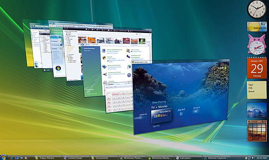Open System and Maintenance link in Control Panel
The height and width of the screenshot is (160, 269).
tap(114, 50)
